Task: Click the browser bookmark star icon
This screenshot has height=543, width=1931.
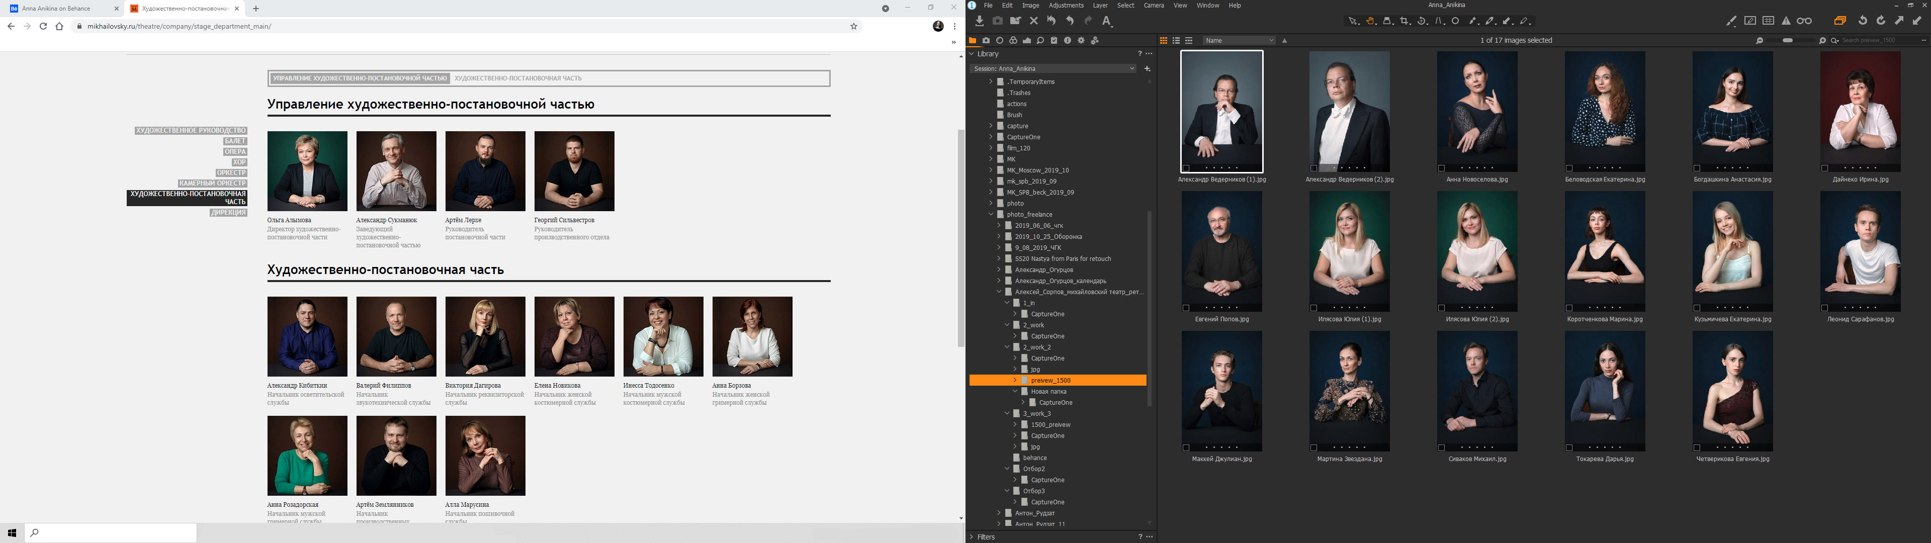Action: tap(854, 26)
